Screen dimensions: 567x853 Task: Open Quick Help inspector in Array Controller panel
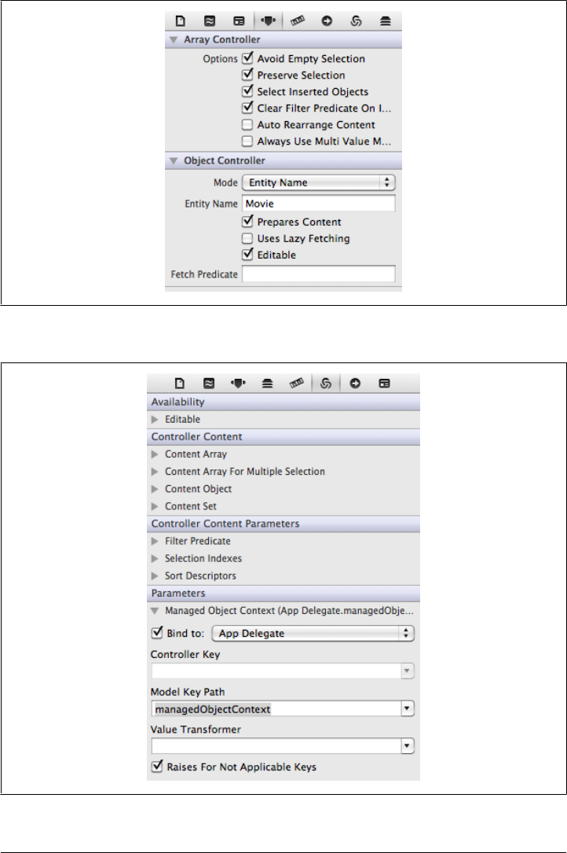point(210,21)
